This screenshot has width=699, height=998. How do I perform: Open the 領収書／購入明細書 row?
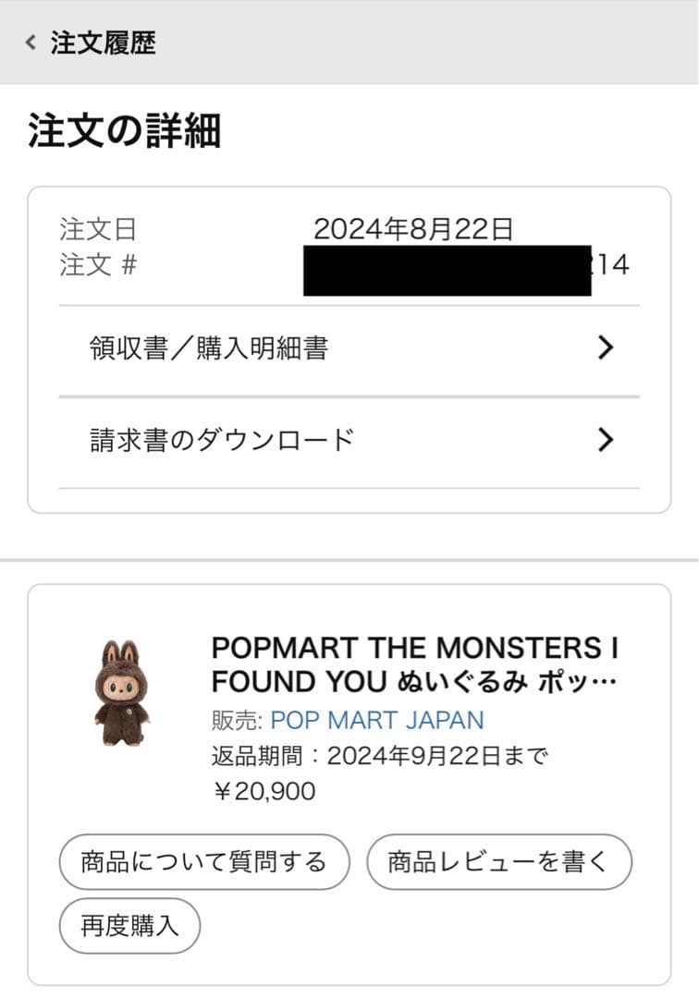(x=209, y=348)
